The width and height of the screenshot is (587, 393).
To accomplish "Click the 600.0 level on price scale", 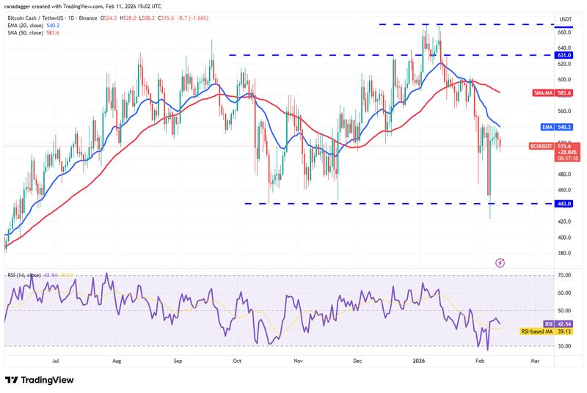I will [565, 80].
